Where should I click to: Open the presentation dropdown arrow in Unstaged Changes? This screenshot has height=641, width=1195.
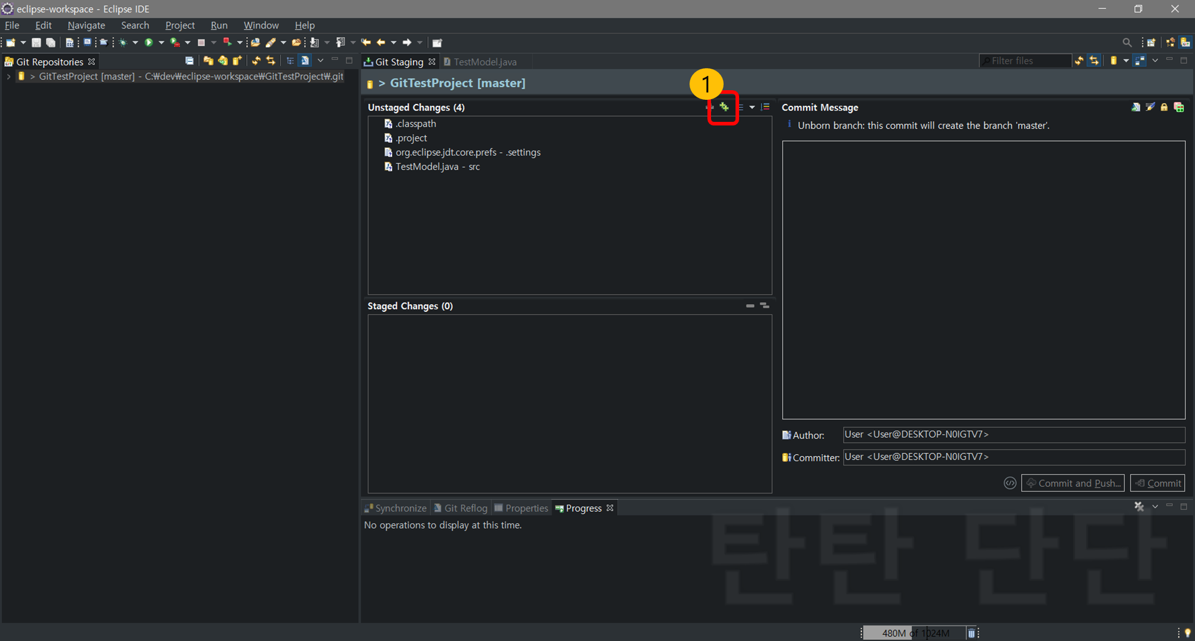(752, 108)
